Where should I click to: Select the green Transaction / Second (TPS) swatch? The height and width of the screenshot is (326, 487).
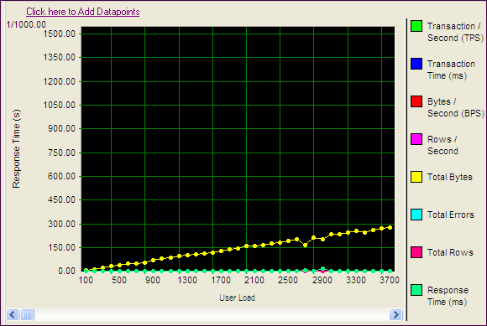point(416,26)
